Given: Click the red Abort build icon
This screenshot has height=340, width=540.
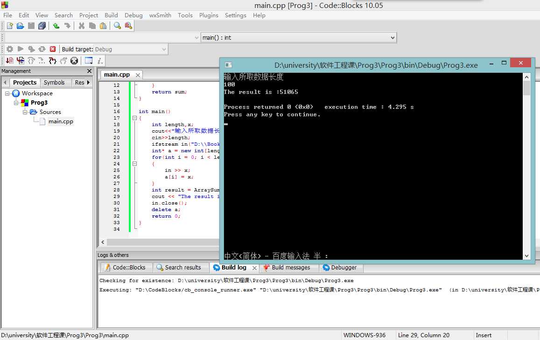Looking at the screenshot, I should click(x=53, y=49).
